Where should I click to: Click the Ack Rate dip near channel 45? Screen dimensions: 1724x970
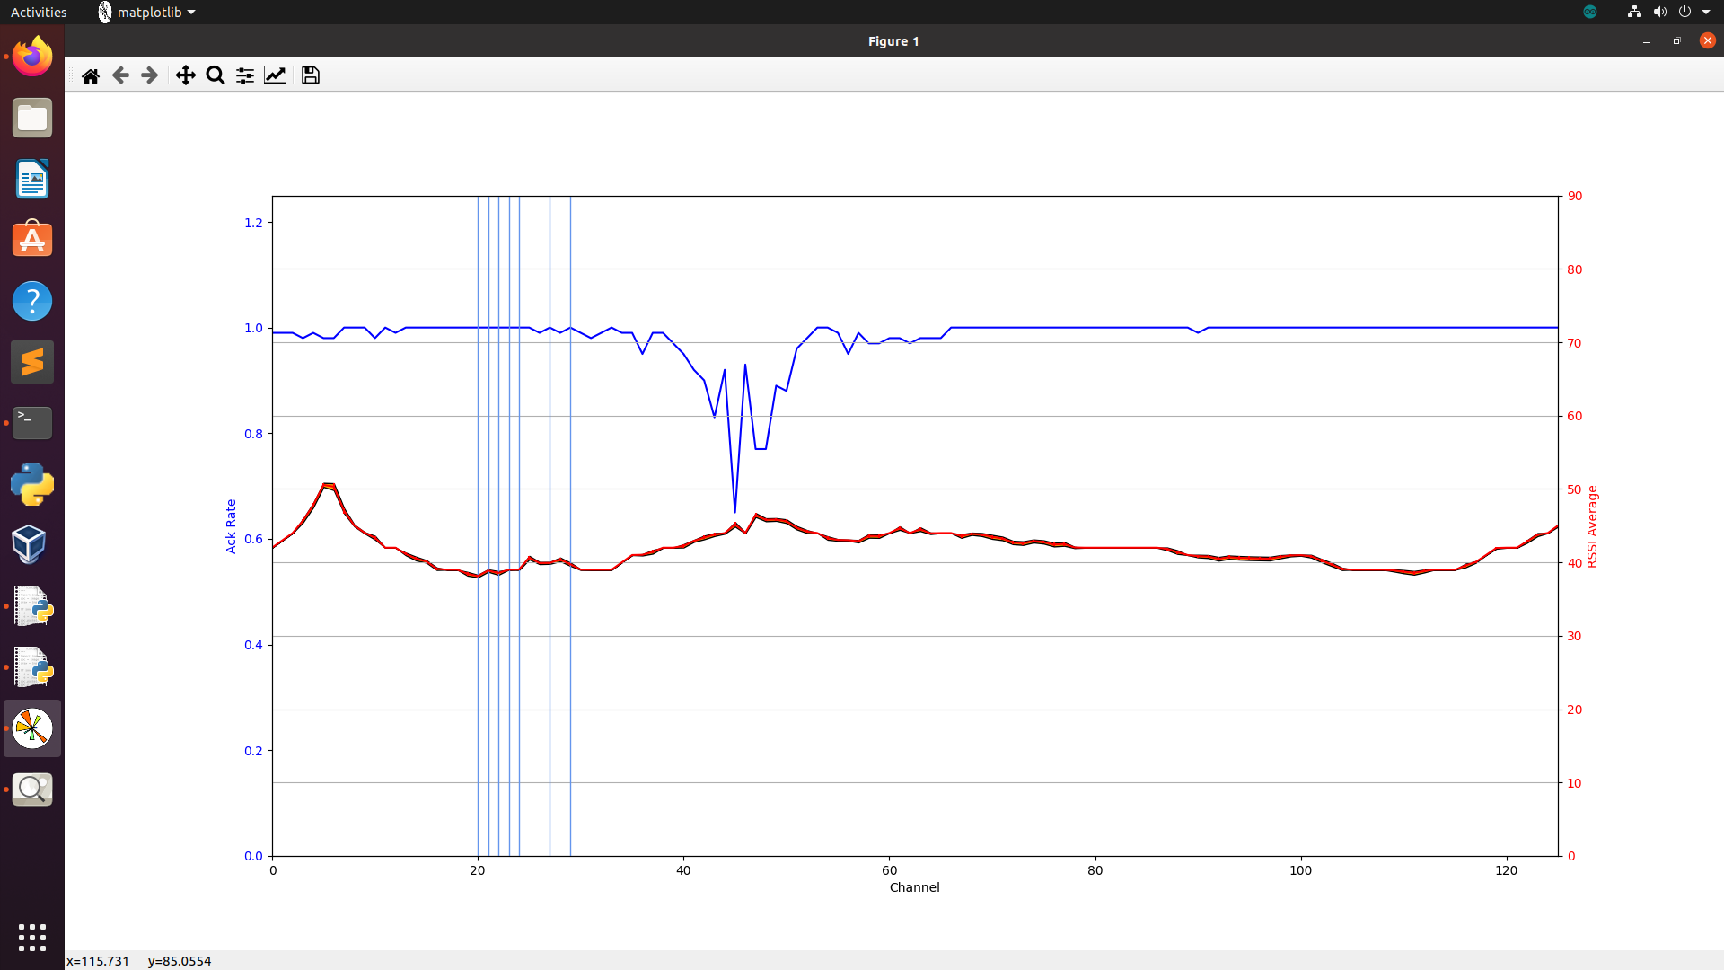coord(735,510)
